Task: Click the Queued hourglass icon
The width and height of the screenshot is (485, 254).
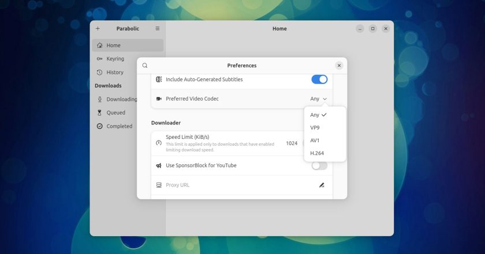Action: pyautogui.click(x=99, y=113)
